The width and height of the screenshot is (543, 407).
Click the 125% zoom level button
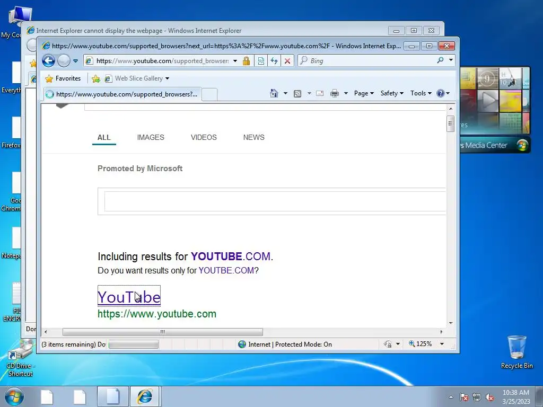pyautogui.click(x=421, y=344)
